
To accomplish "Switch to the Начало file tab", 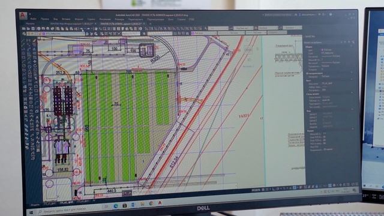I will coord(31,24).
